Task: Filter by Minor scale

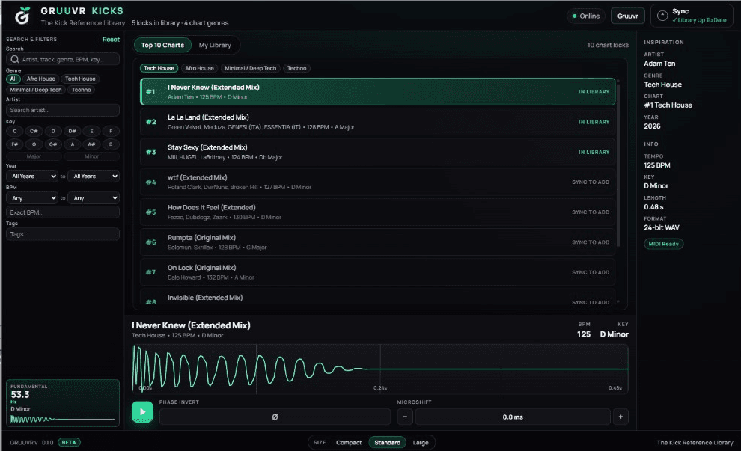Action: [x=91, y=156]
